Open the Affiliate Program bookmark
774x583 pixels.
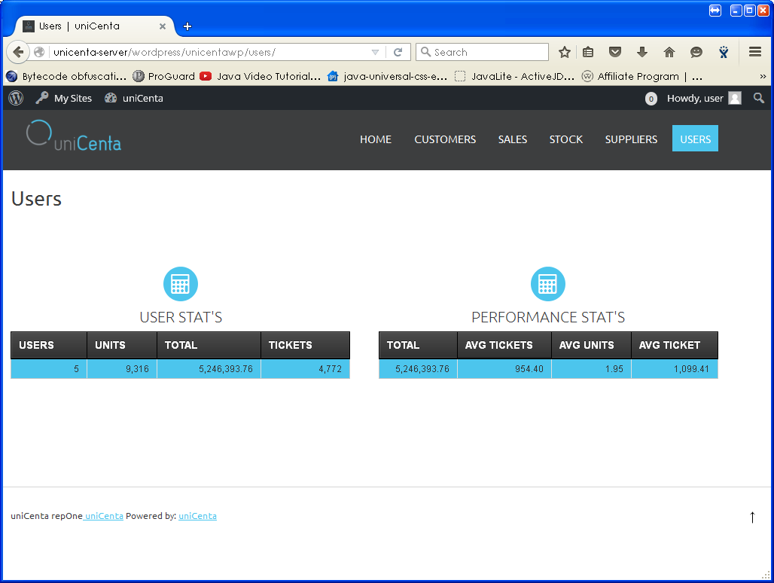[641, 76]
